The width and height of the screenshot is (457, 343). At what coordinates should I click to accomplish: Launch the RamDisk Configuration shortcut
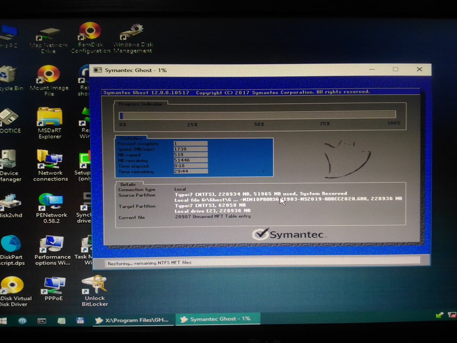coord(90,38)
